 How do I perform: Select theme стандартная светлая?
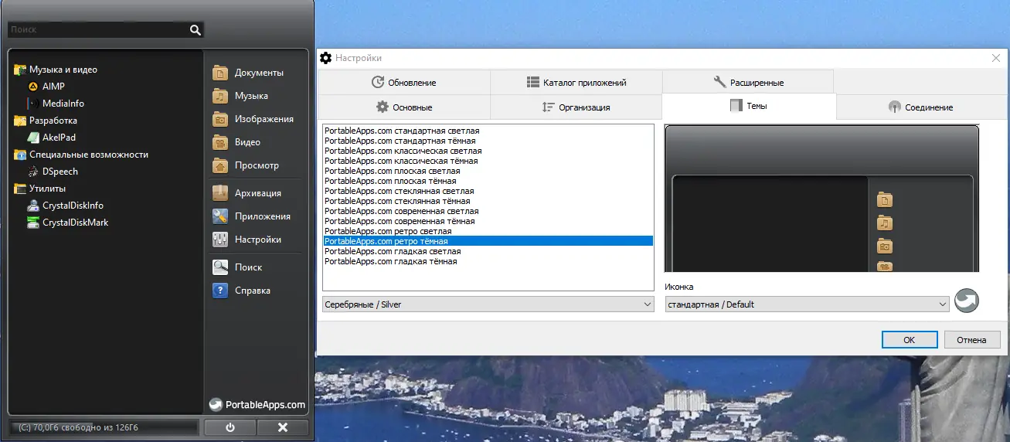(x=488, y=131)
